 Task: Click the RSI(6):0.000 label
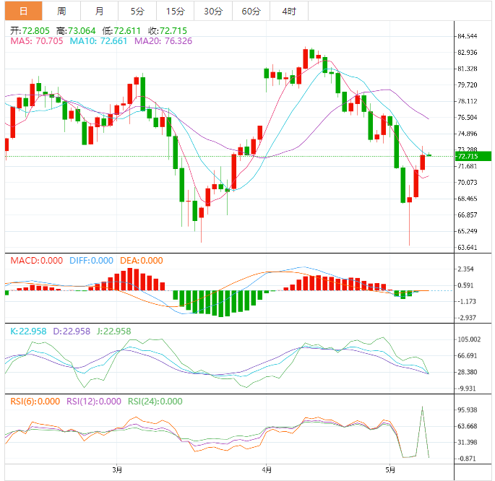point(35,402)
